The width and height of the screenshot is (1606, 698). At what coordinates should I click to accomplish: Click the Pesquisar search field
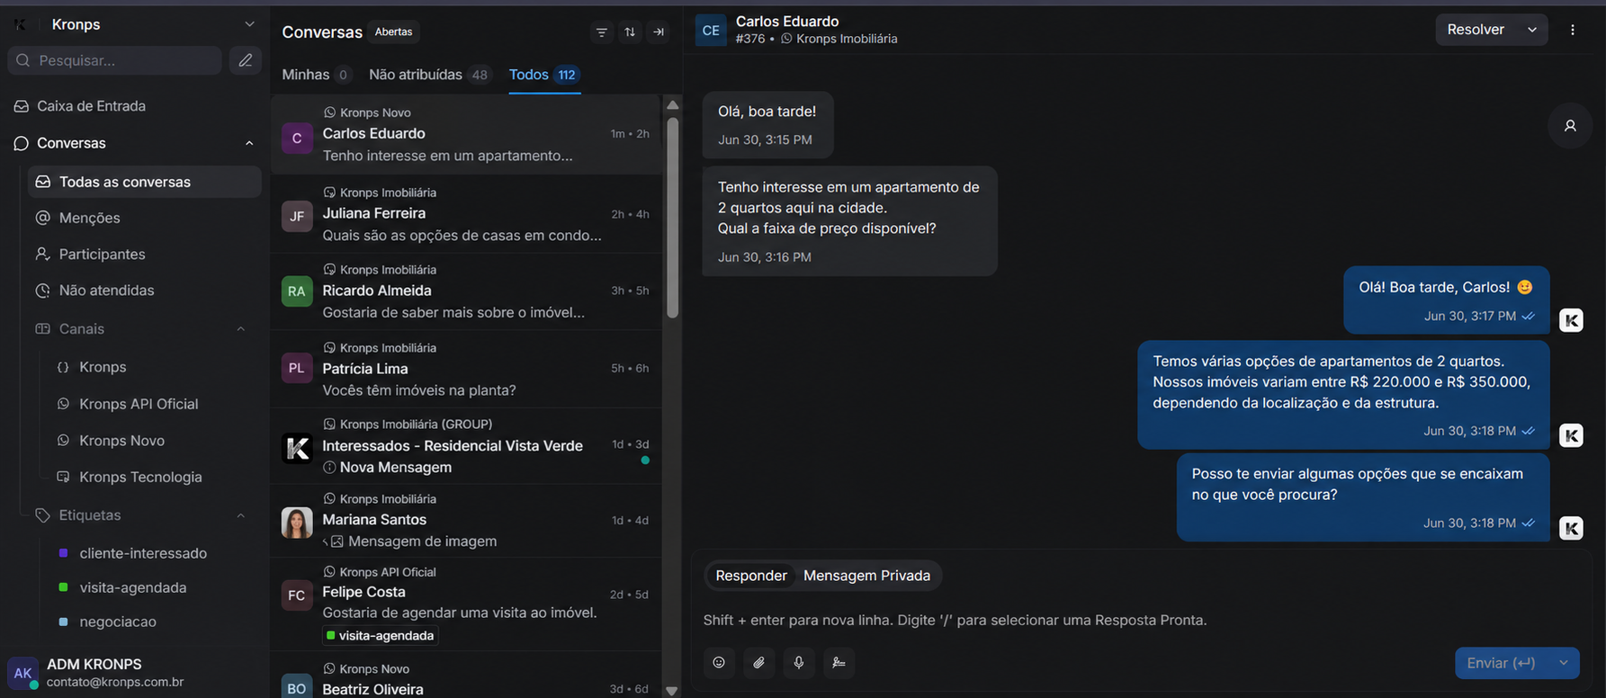pyautogui.click(x=114, y=60)
